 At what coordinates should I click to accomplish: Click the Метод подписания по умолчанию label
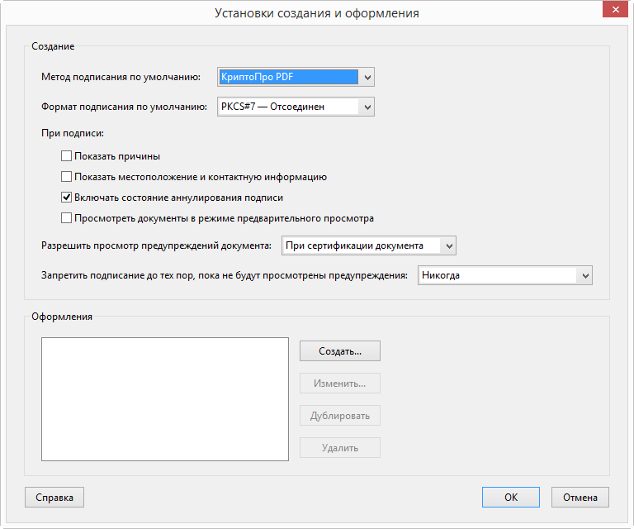click(121, 77)
